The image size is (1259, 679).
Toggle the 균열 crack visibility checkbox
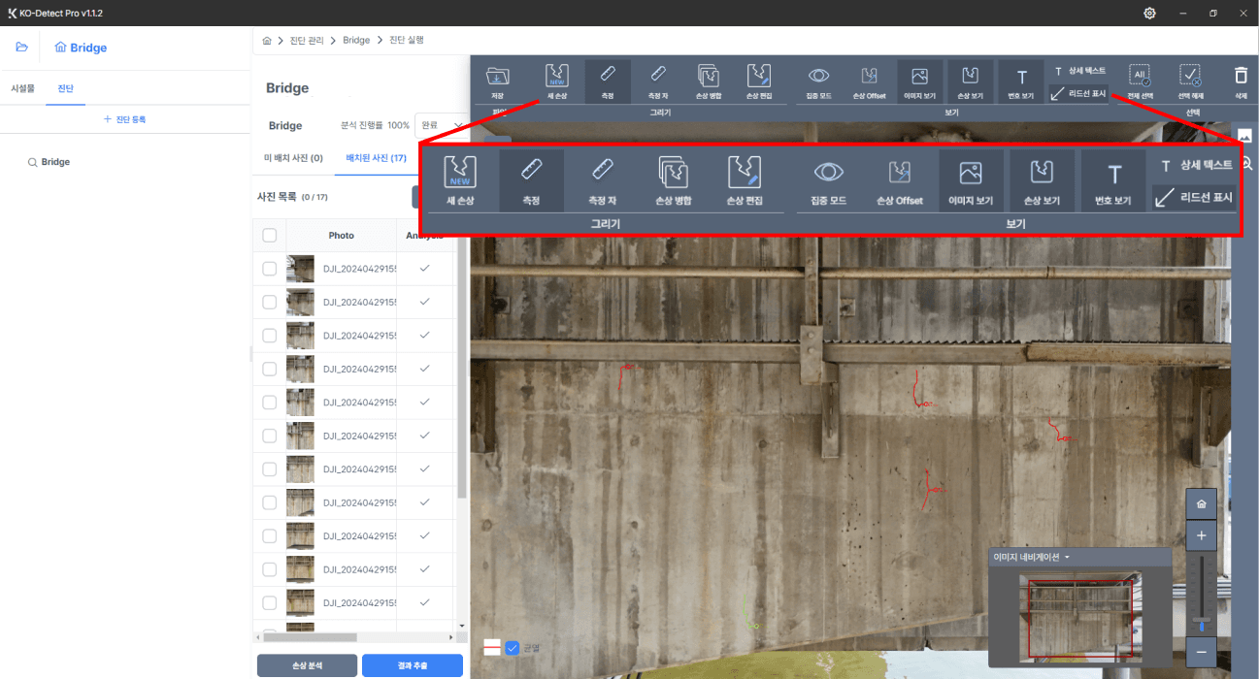(513, 647)
